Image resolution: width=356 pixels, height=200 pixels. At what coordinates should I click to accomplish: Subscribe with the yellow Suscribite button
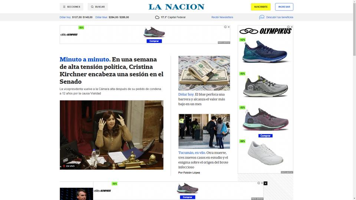tap(261, 7)
